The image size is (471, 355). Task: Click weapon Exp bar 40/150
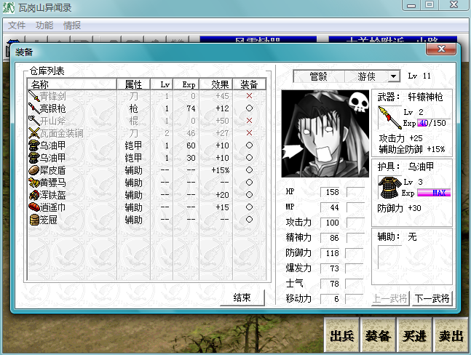pos(432,123)
